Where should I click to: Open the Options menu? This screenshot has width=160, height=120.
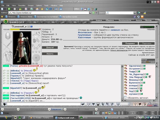click(39, 6)
